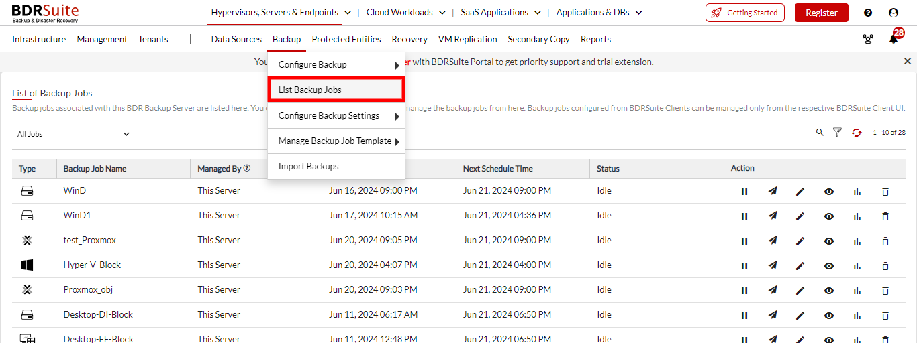Open the VM Replication tab
The width and height of the screenshot is (917, 343).
[468, 39]
